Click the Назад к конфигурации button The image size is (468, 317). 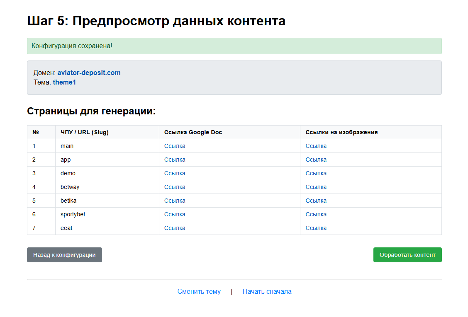tap(64, 255)
